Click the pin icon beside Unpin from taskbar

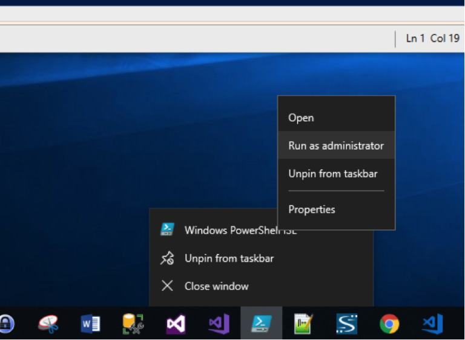tap(167, 259)
